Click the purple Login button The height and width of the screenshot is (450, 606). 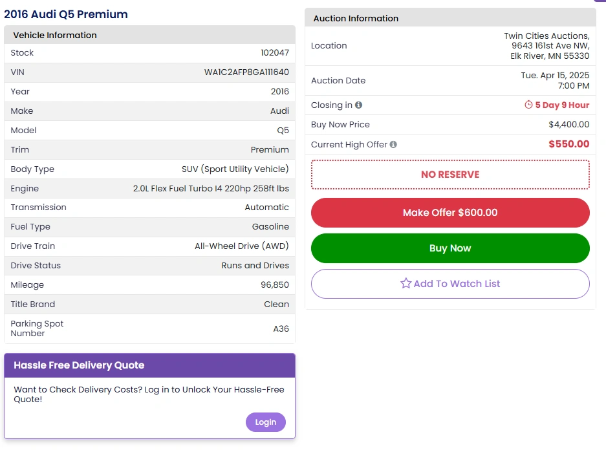pyautogui.click(x=265, y=422)
